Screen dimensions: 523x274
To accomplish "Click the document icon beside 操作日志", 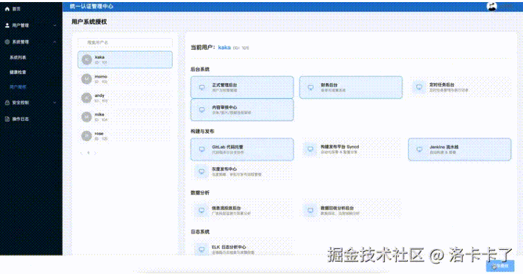I will [7, 119].
